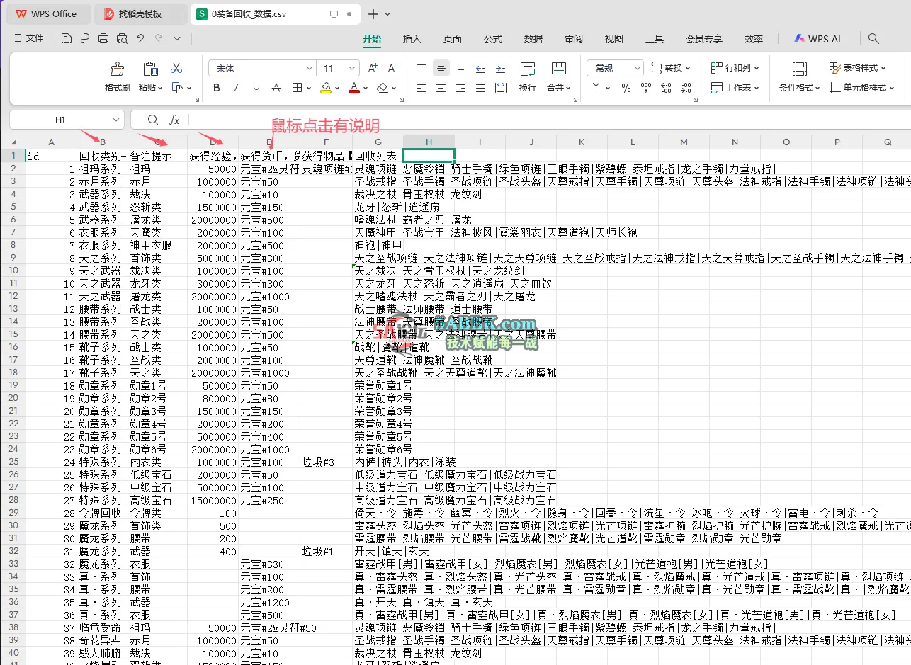Click thousands separator format icon

point(645,88)
